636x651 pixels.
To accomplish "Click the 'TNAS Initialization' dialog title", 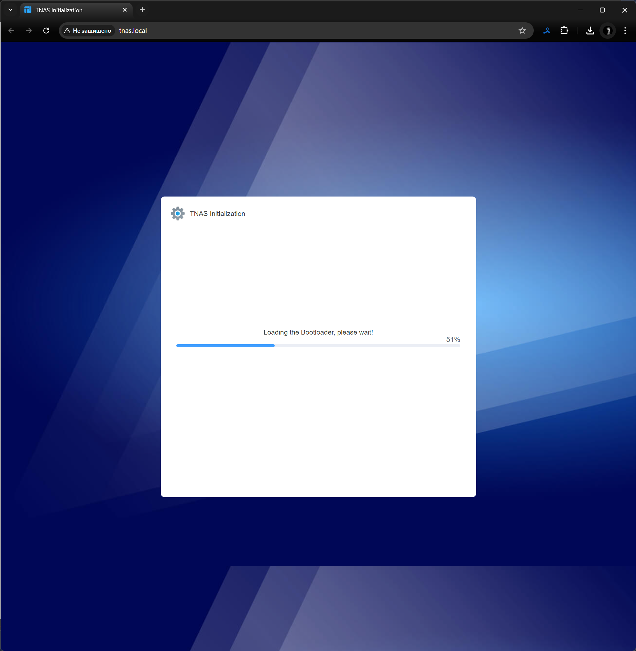I will pos(217,214).
